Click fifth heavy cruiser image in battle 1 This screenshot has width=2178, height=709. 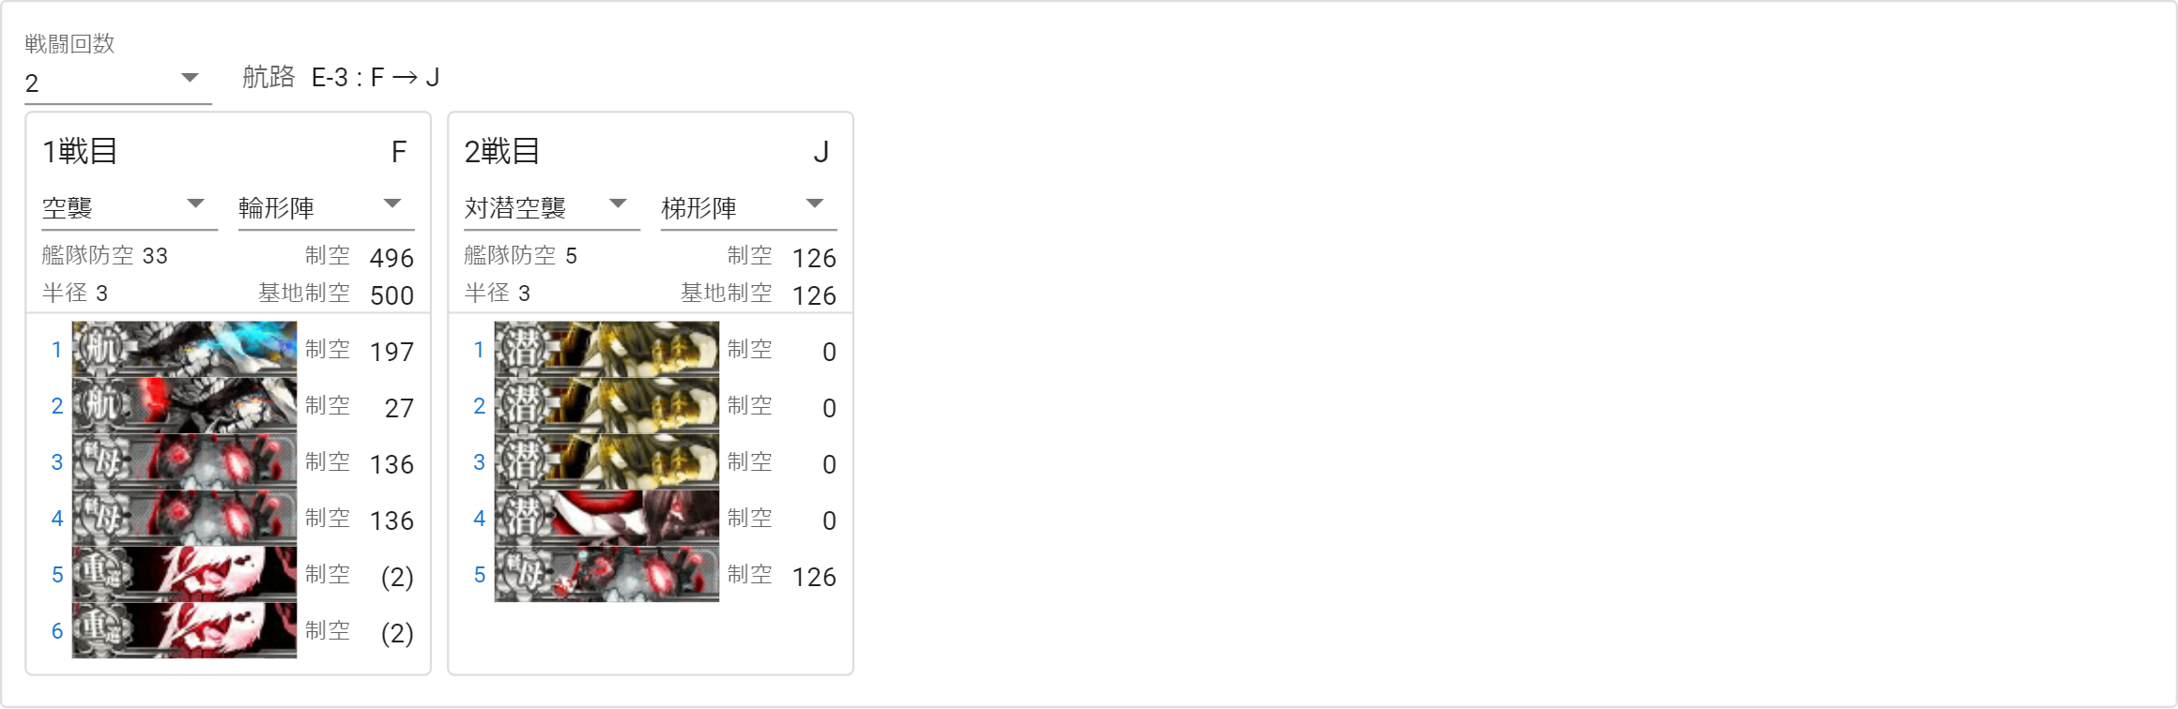tap(184, 574)
